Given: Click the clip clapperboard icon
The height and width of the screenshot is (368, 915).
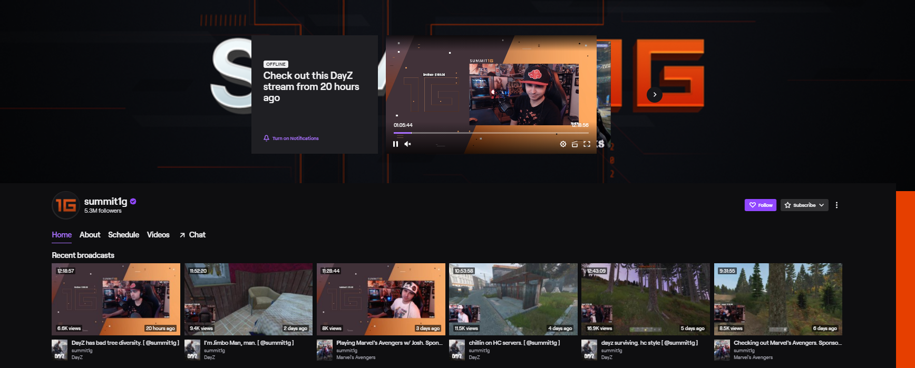Looking at the screenshot, I should tap(575, 144).
